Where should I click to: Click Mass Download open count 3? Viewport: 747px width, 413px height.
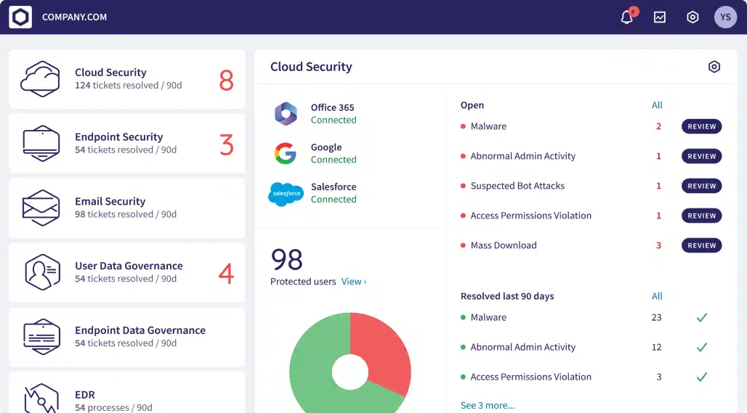click(658, 245)
